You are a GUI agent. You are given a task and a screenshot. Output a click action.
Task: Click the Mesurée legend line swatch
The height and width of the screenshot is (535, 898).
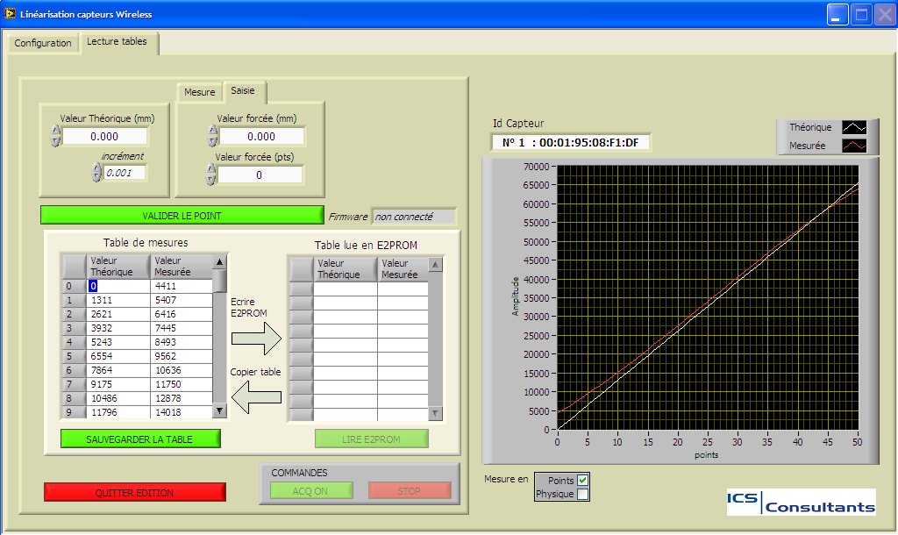(854, 146)
